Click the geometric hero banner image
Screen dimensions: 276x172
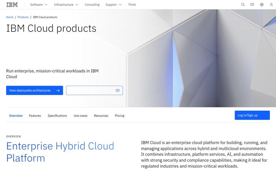[x=200, y=58]
